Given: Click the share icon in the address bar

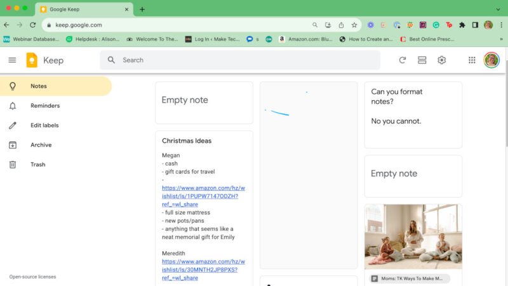Looking at the screenshot, I should [x=341, y=25].
